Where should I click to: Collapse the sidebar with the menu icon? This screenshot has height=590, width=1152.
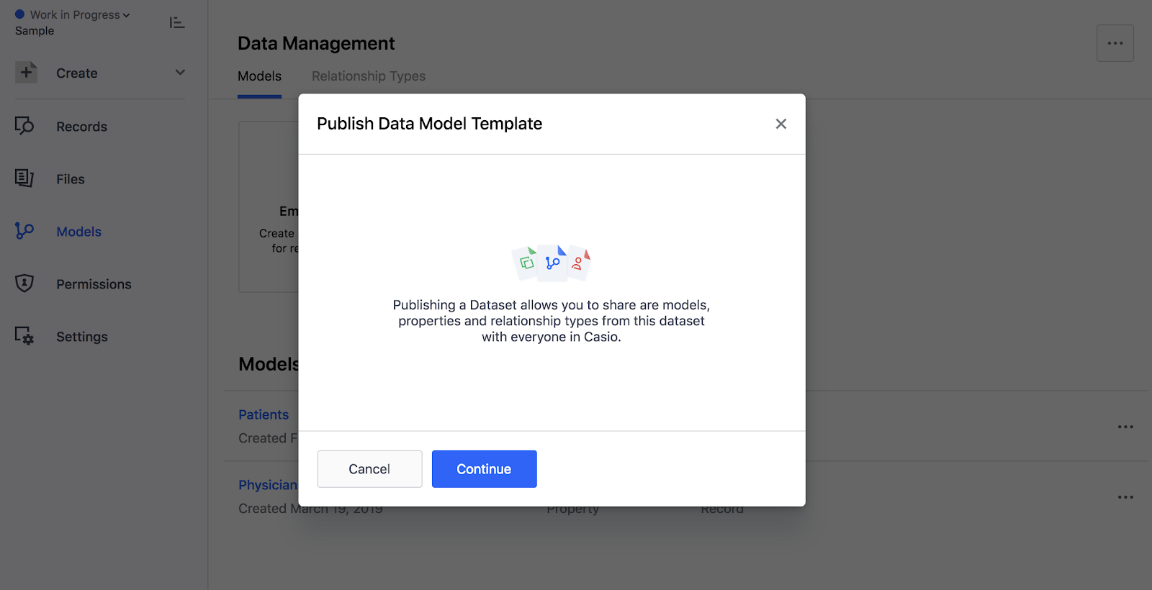point(177,23)
